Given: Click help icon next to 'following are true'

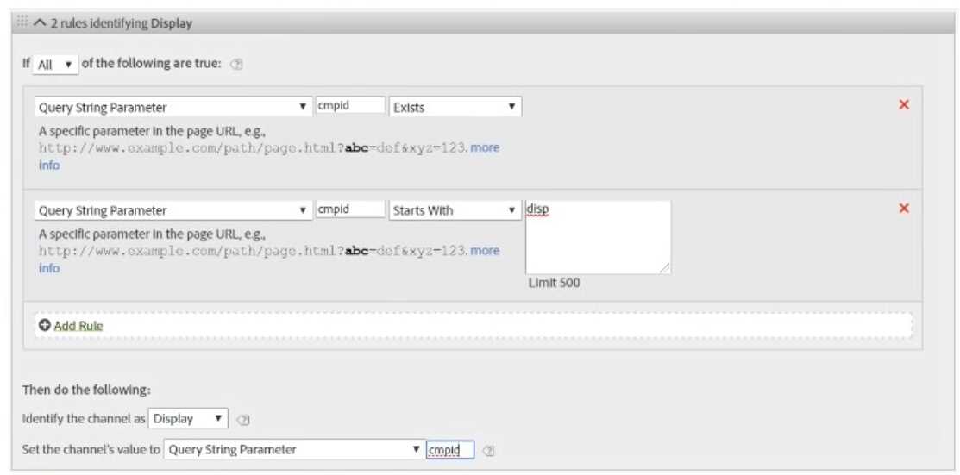Looking at the screenshot, I should pos(237,65).
